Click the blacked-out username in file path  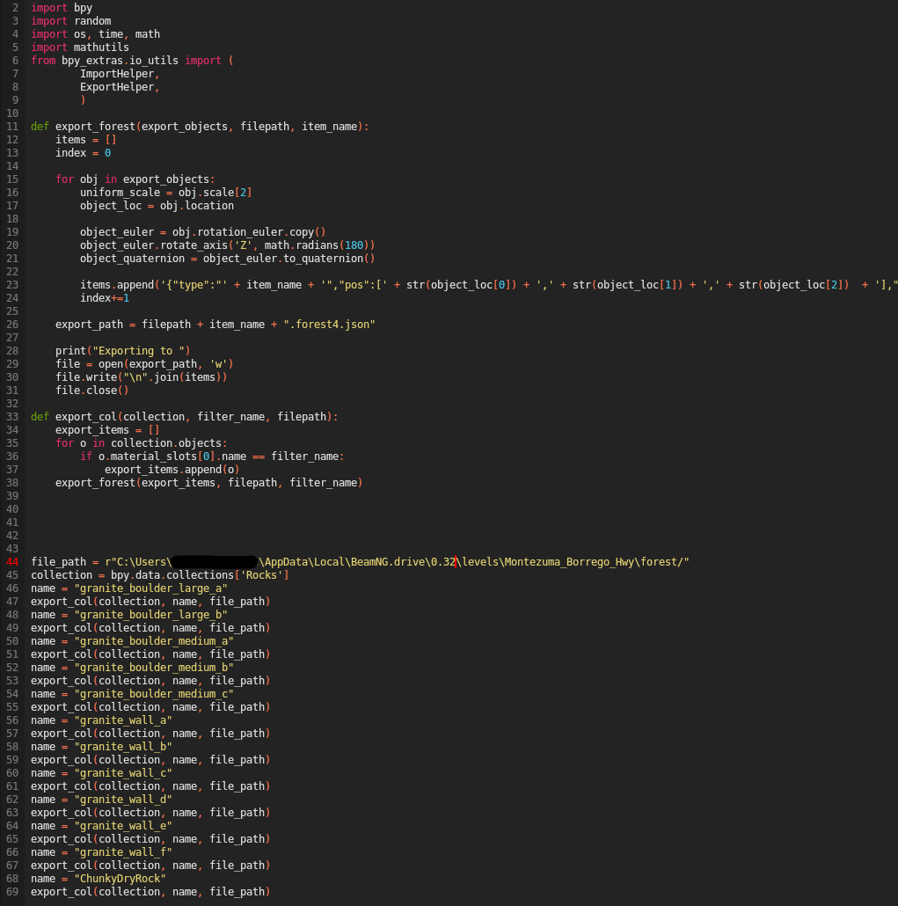[214, 561]
